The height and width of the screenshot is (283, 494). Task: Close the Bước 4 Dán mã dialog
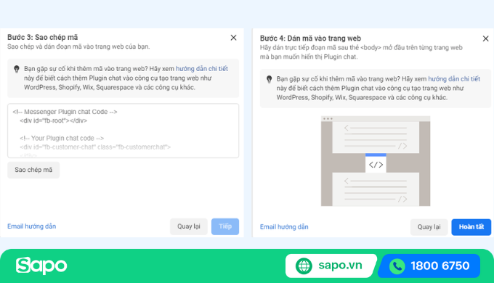(x=485, y=38)
